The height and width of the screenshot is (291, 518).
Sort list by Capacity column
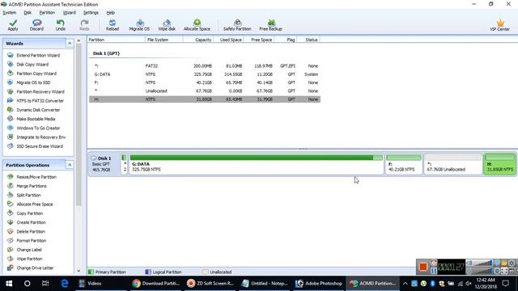[x=197, y=40]
